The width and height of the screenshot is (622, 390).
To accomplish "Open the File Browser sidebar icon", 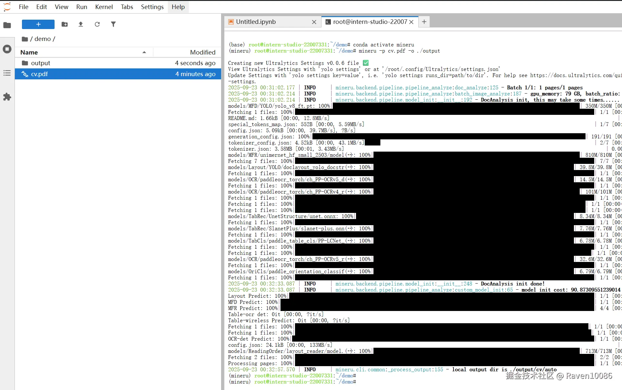I will tap(7, 25).
